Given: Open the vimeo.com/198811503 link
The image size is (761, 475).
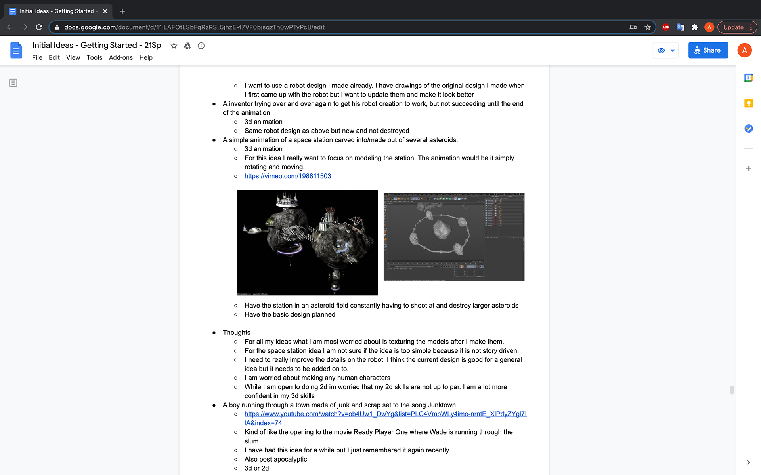Looking at the screenshot, I should click(288, 176).
